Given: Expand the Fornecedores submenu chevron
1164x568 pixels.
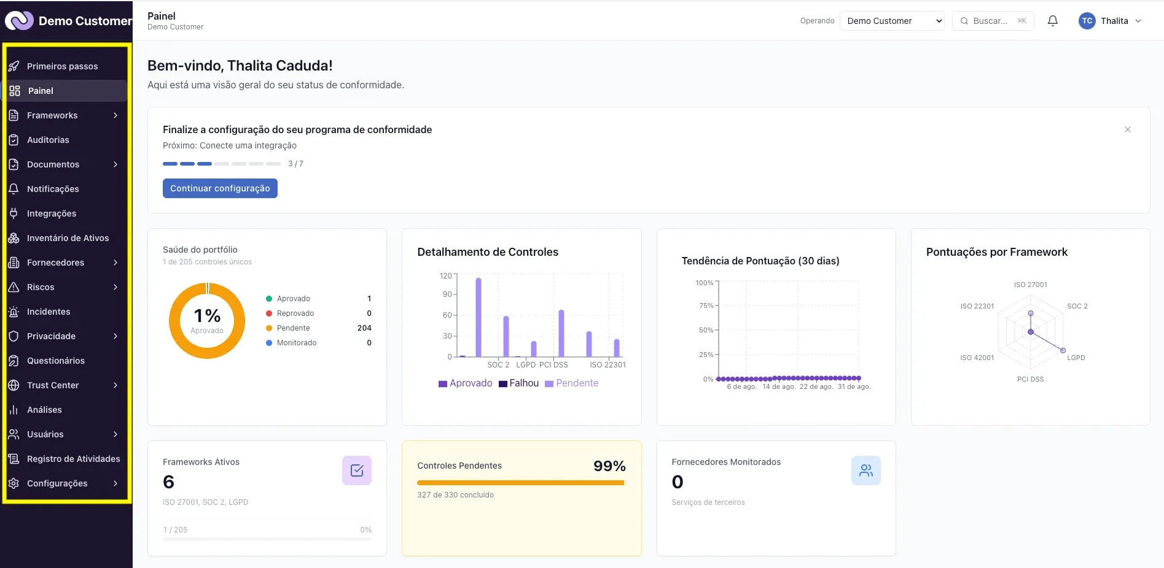Looking at the screenshot, I should tap(115, 263).
